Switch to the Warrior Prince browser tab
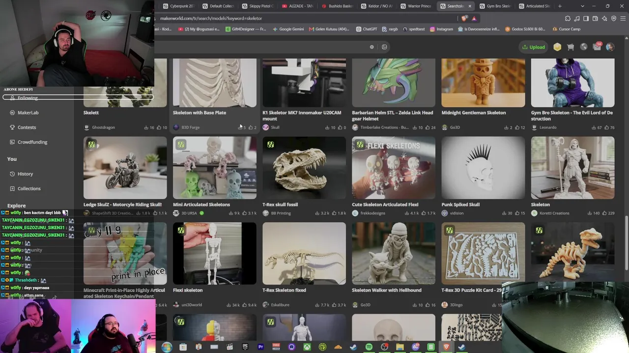The image size is (629, 353). [416, 6]
